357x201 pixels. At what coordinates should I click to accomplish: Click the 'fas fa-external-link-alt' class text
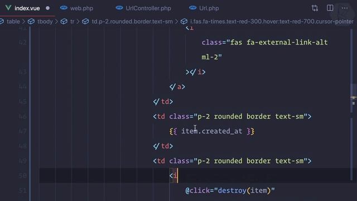[279, 42]
